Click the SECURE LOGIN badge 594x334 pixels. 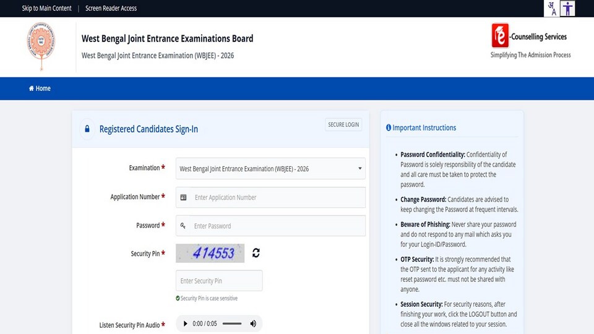point(343,124)
